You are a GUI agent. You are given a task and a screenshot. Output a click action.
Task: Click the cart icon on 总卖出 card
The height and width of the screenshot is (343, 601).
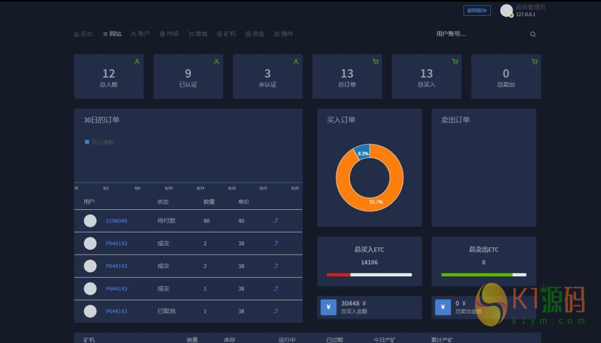click(534, 62)
